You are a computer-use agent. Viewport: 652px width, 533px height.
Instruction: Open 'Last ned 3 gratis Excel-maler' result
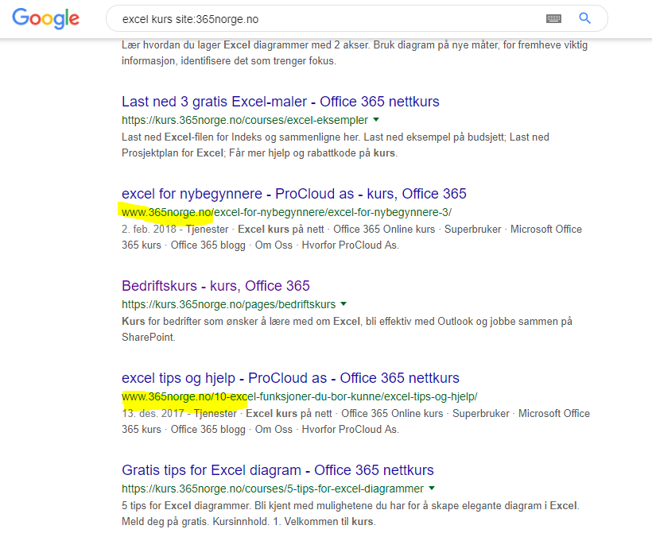280,102
